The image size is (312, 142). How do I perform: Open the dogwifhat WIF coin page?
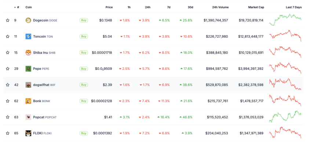pos(44,85)
